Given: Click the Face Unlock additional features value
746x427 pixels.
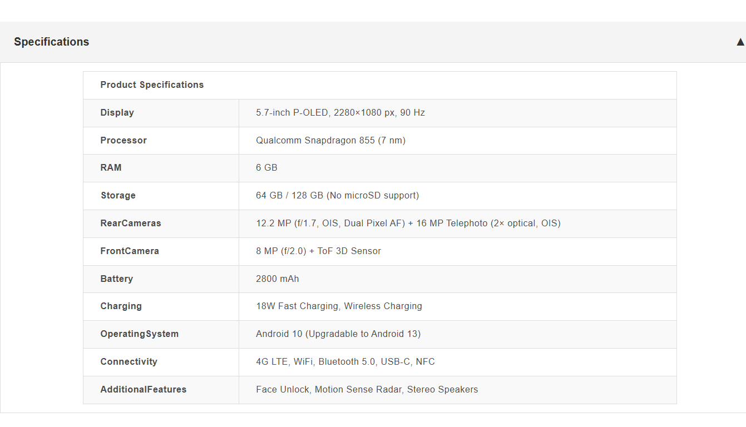Looking at the screenshot, I should click(367, 390).
